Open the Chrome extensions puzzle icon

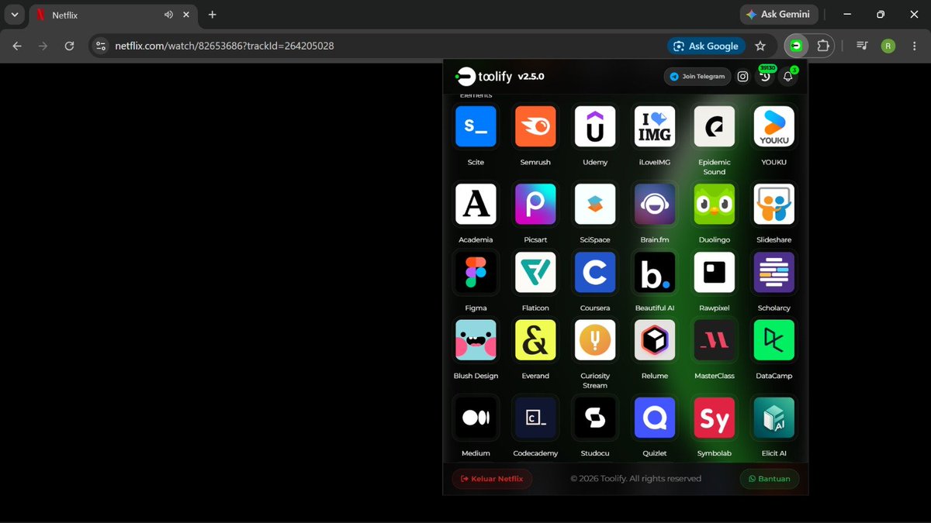[x=823, y=46]
